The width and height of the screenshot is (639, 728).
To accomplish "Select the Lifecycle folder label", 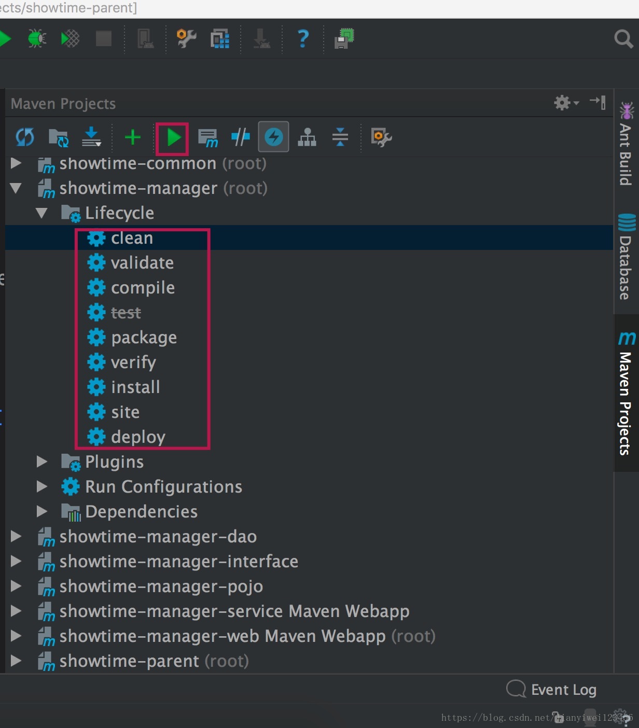I will tap(119, 213).
